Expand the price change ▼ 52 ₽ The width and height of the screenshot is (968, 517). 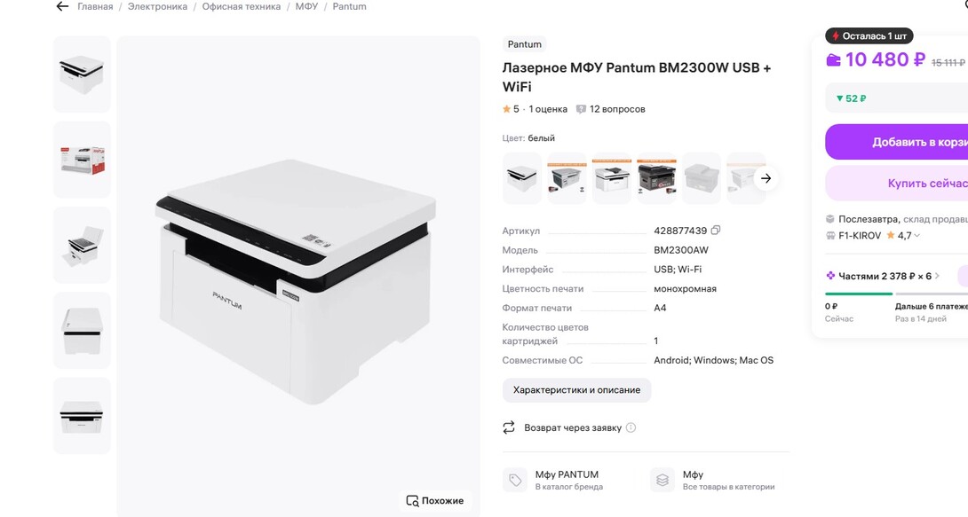pyautogui.click(x=851, y=98)
